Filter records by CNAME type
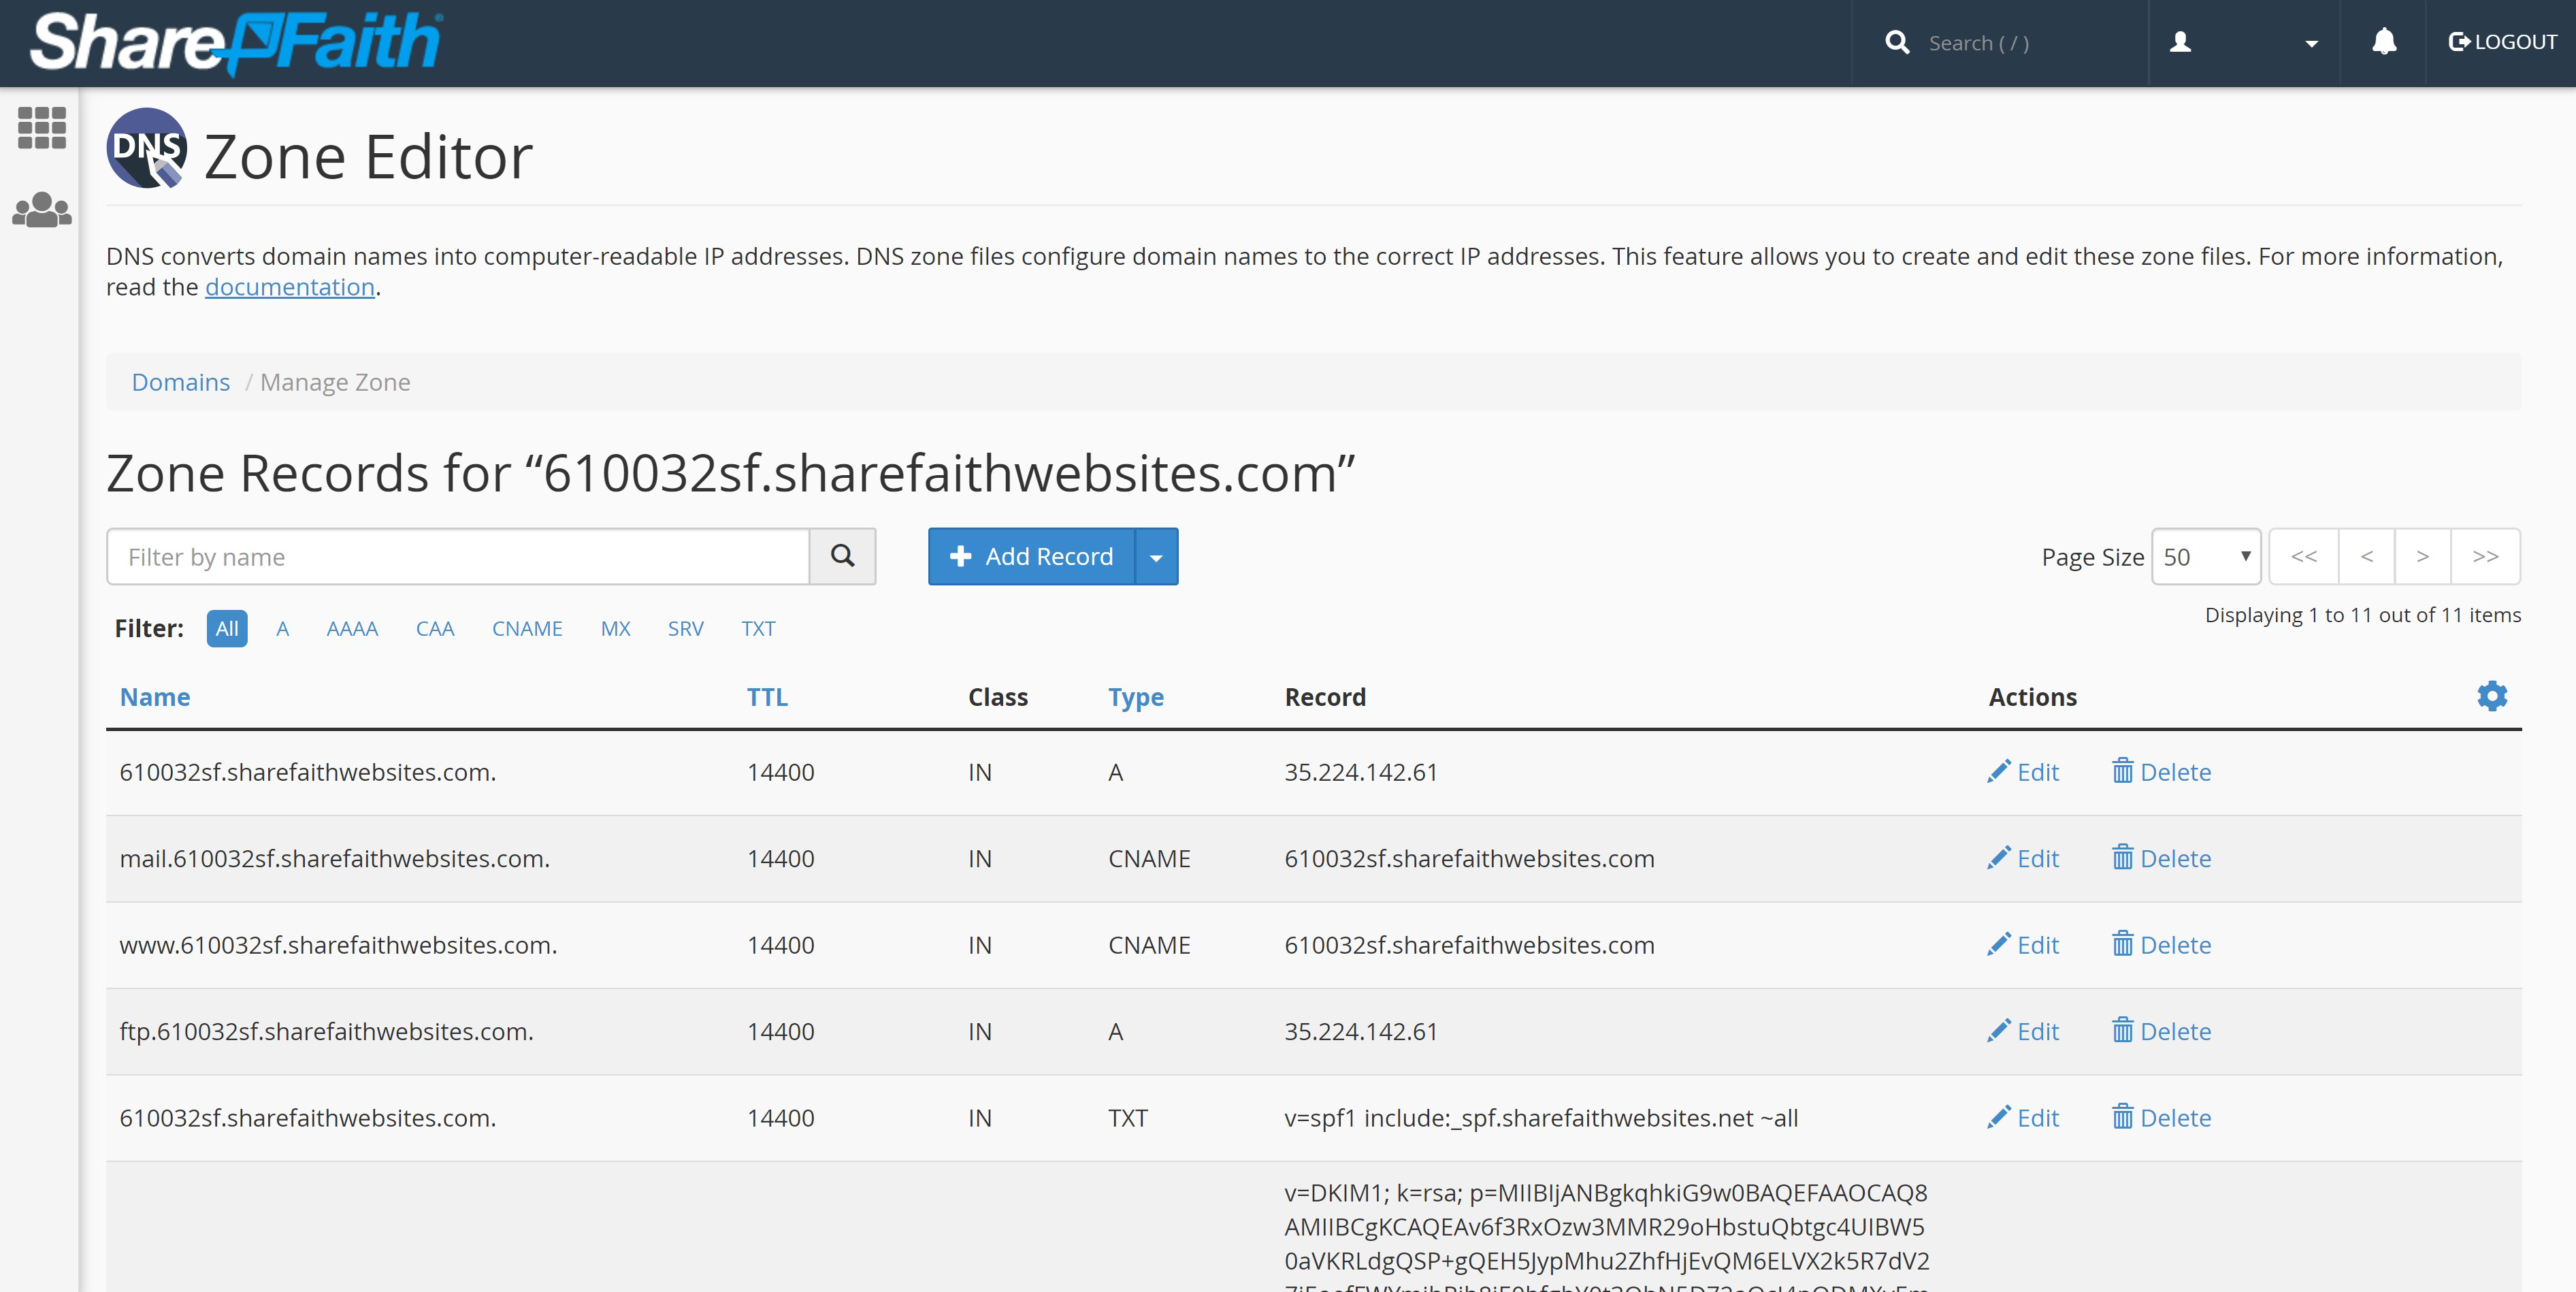The width and height of the screenshot is (2576, 1292). (527, 629)
